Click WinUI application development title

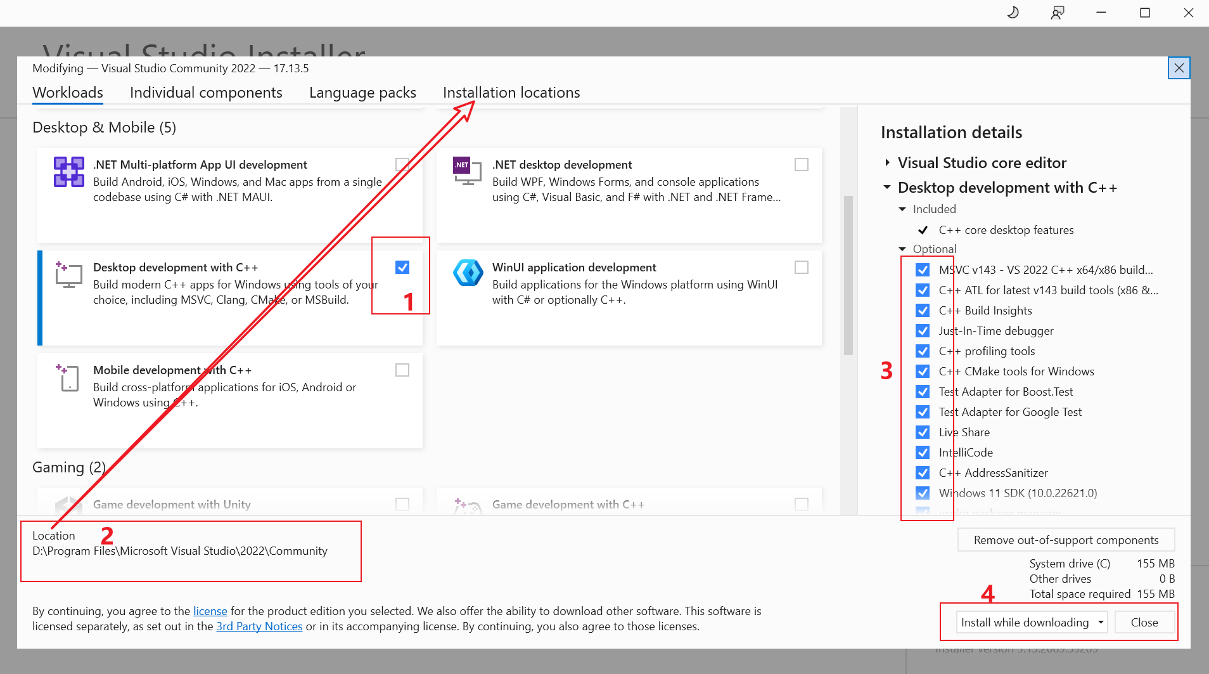574,268
